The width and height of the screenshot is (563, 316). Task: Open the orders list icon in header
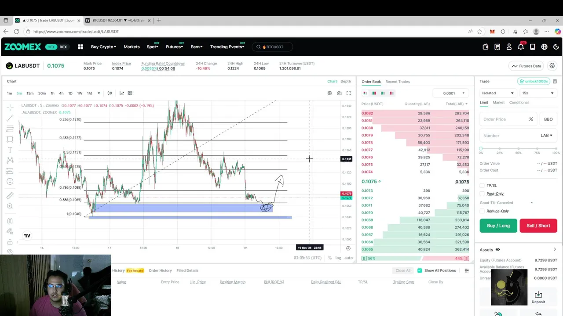[x=497, y=47]
